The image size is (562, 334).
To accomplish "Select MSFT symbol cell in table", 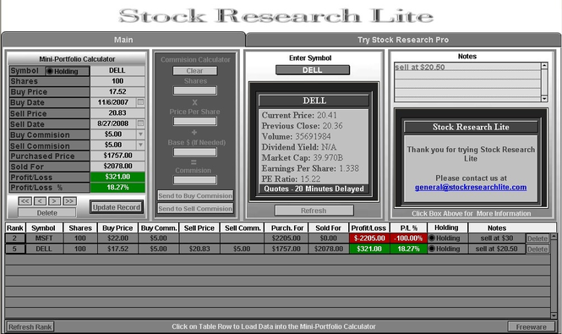I will (x=44, y=238).
